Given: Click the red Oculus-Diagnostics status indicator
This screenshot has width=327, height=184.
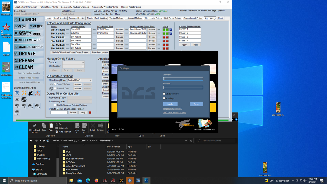Looking at the screenshot, I should pos(90,112).
